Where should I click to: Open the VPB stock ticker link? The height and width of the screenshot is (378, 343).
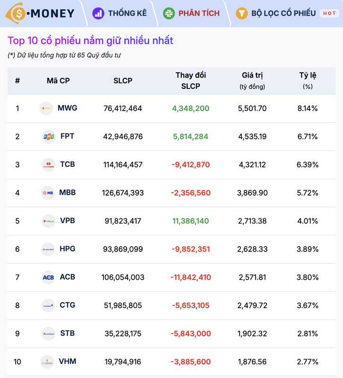coord(68,221)
